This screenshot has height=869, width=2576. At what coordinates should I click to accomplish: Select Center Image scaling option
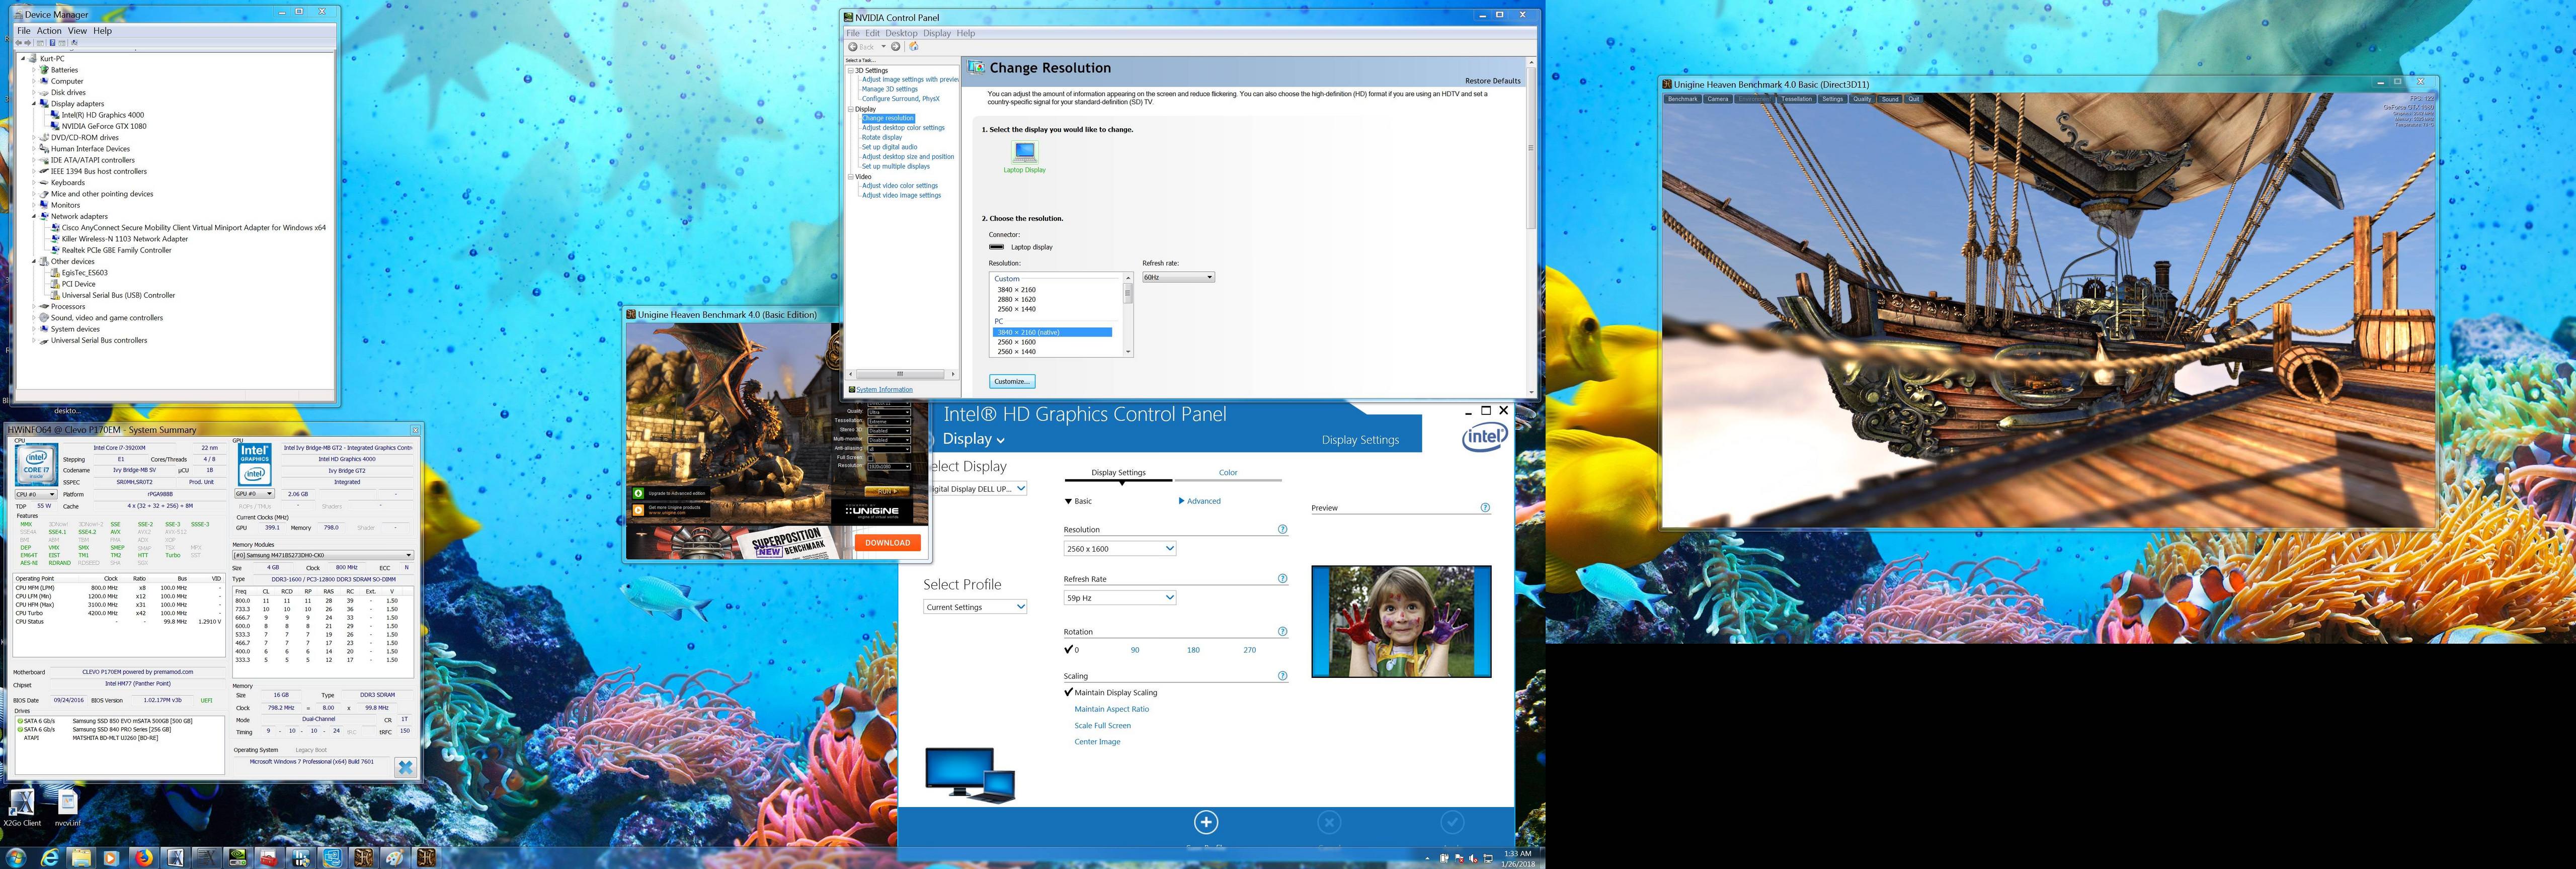point(1097,742)
